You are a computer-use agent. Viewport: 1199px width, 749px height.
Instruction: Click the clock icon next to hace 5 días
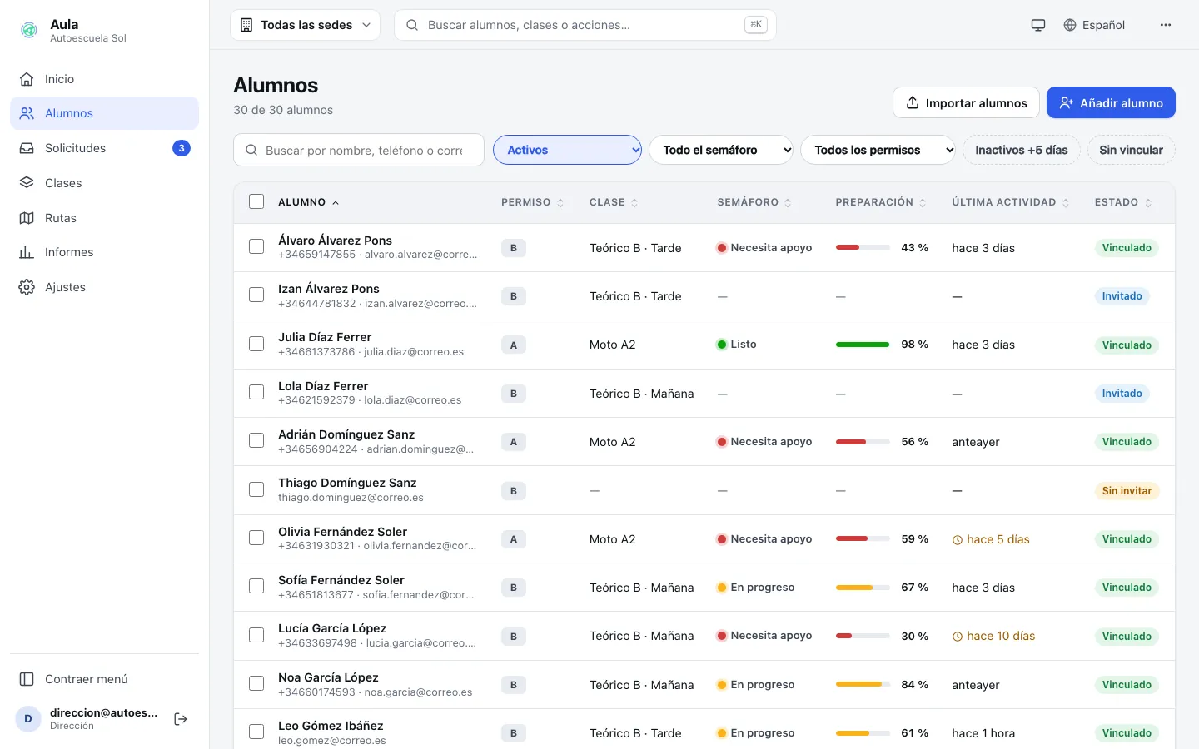(x=958, y=540)
